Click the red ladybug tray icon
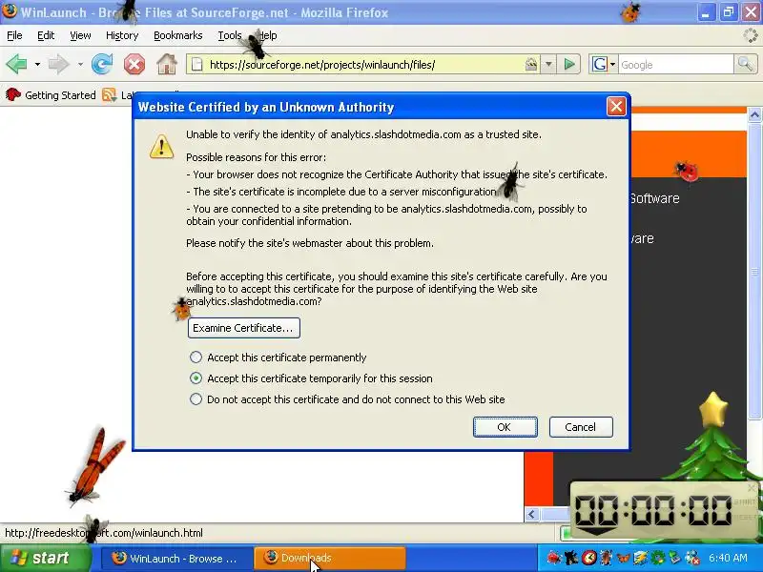 pos(554,558)
